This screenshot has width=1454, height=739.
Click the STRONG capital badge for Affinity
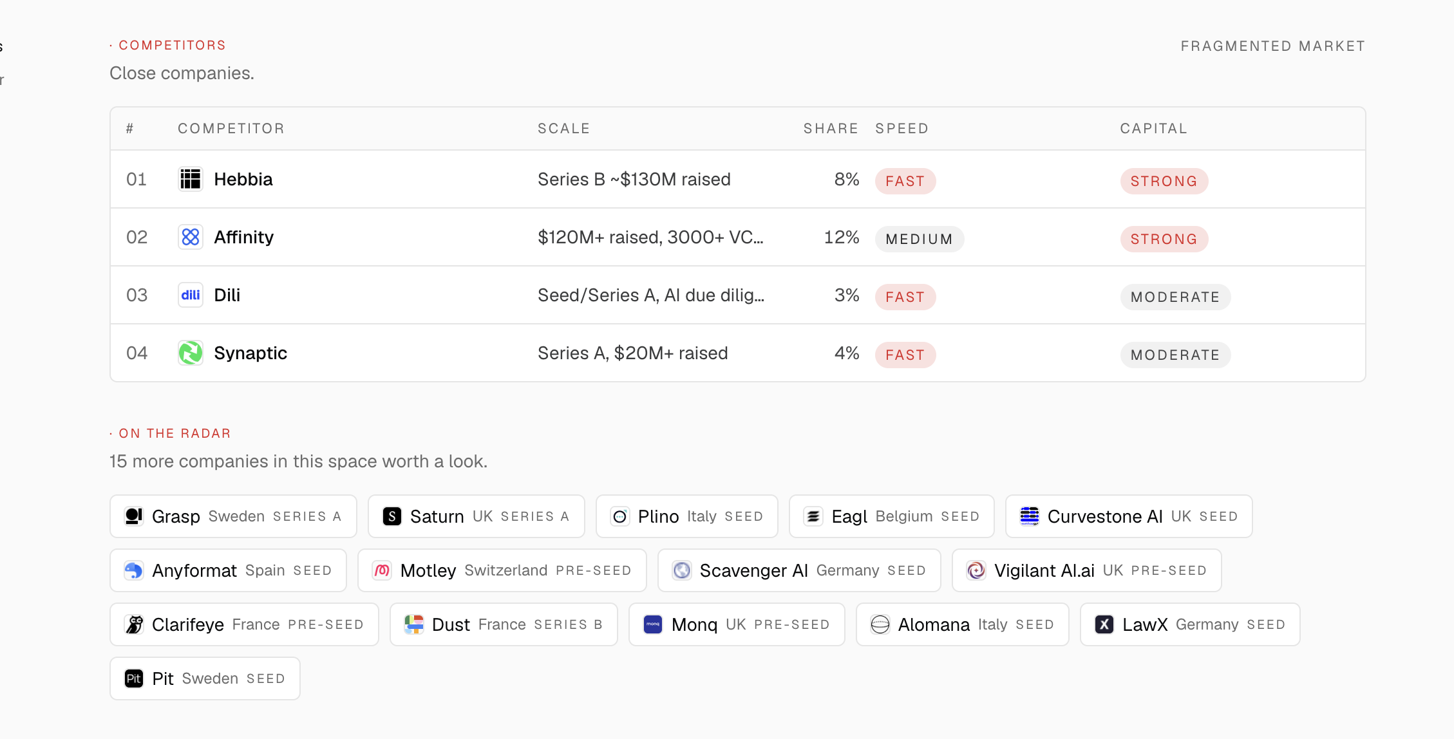1164,239
